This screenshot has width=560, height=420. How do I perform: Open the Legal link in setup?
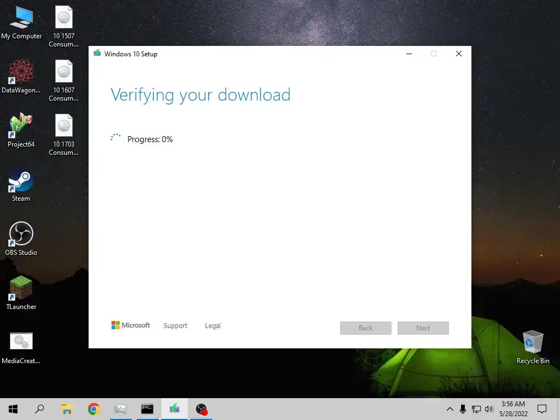213,326
